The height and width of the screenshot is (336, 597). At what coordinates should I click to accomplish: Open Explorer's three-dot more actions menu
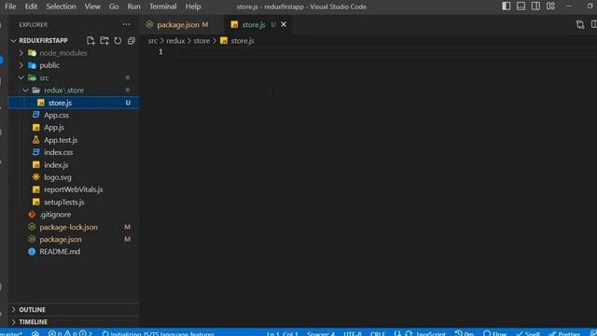(126, 24)
